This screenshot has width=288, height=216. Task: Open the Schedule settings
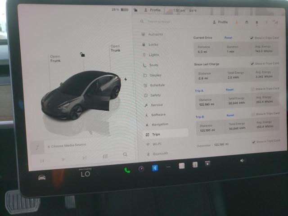click(154, 85)
